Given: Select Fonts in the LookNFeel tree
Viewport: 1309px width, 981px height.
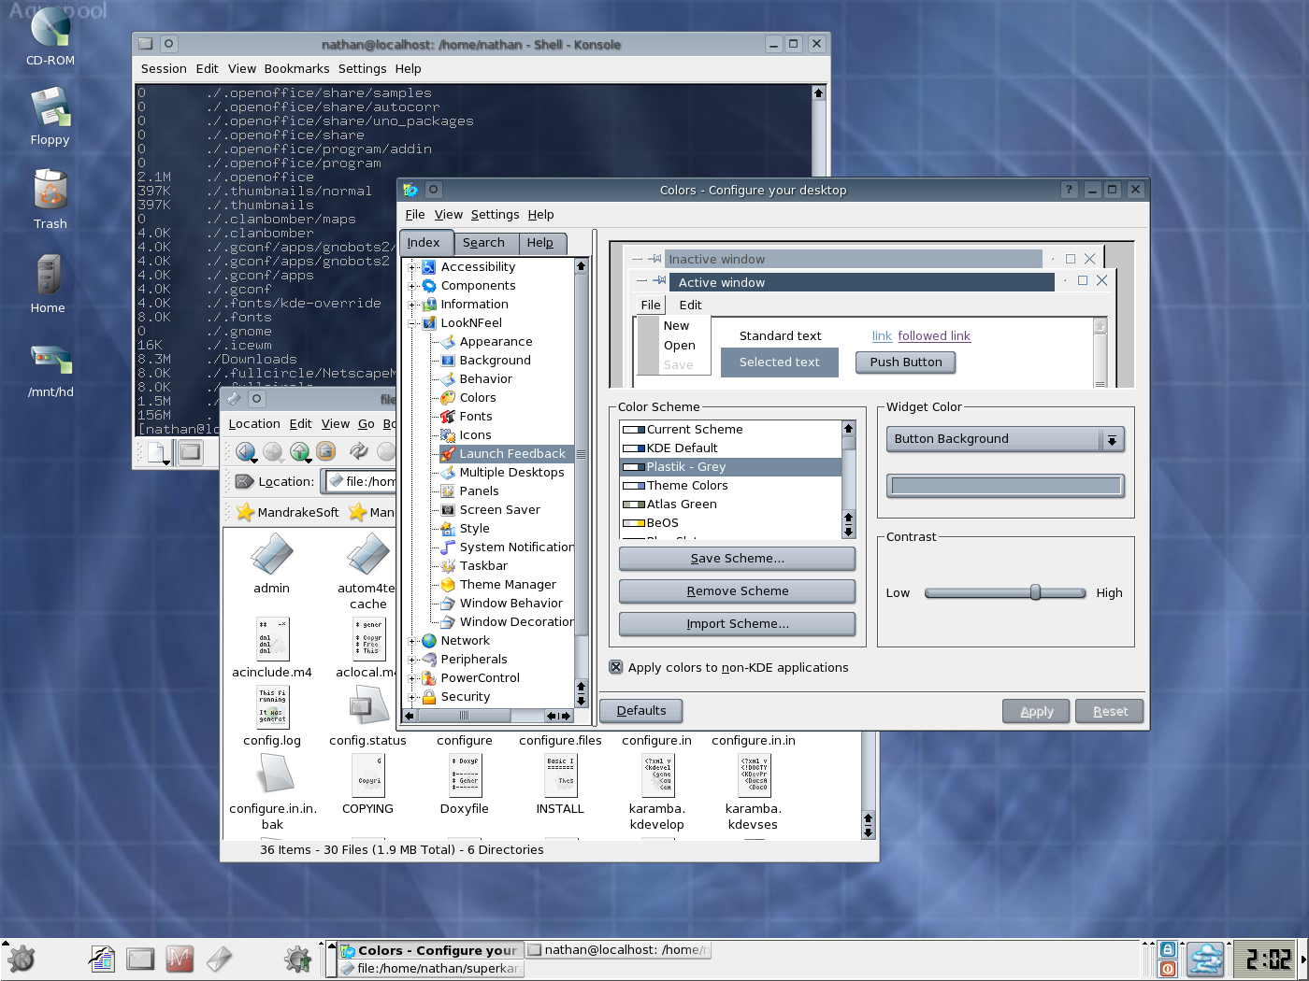Looking at the screenshot, I should [x=476, y=417].
